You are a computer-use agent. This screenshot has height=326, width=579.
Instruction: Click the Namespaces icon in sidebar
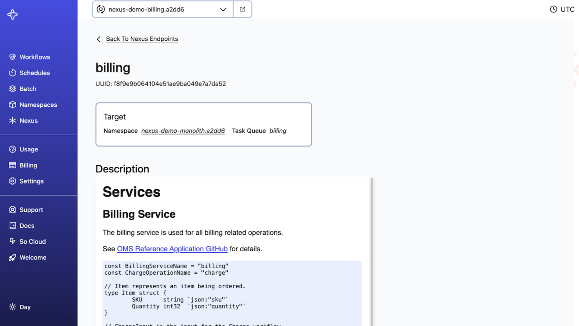(12, 105)
